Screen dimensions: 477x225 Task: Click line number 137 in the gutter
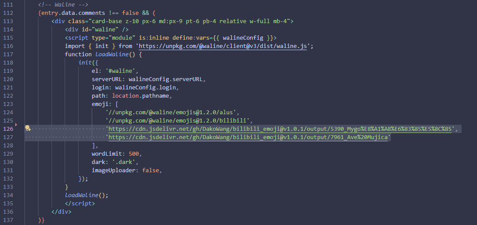pyautogui.click(x=8, y=220)
